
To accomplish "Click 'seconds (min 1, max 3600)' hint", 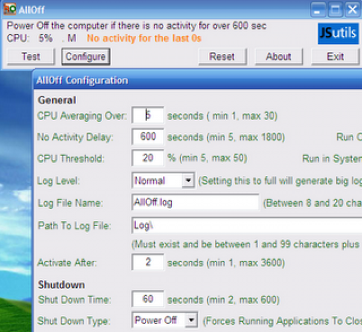I will click(x=226, y=263).
